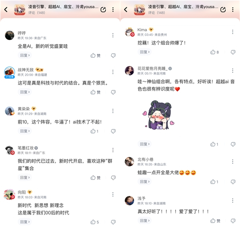
Task: Open 战神无敌's profile avatar
Action: tap(10, 72)
